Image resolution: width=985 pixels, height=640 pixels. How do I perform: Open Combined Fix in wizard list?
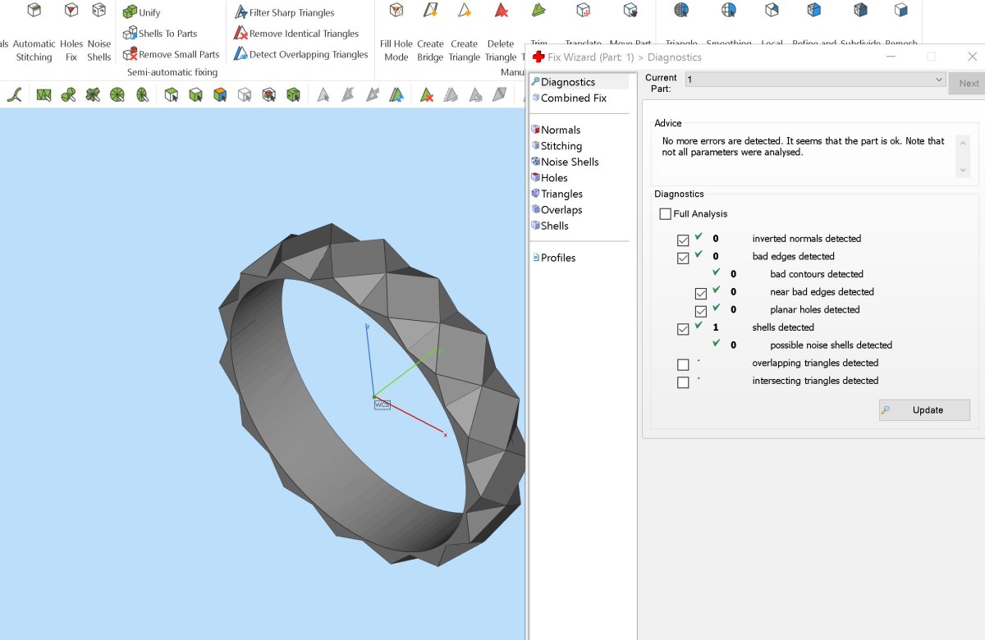573,98
